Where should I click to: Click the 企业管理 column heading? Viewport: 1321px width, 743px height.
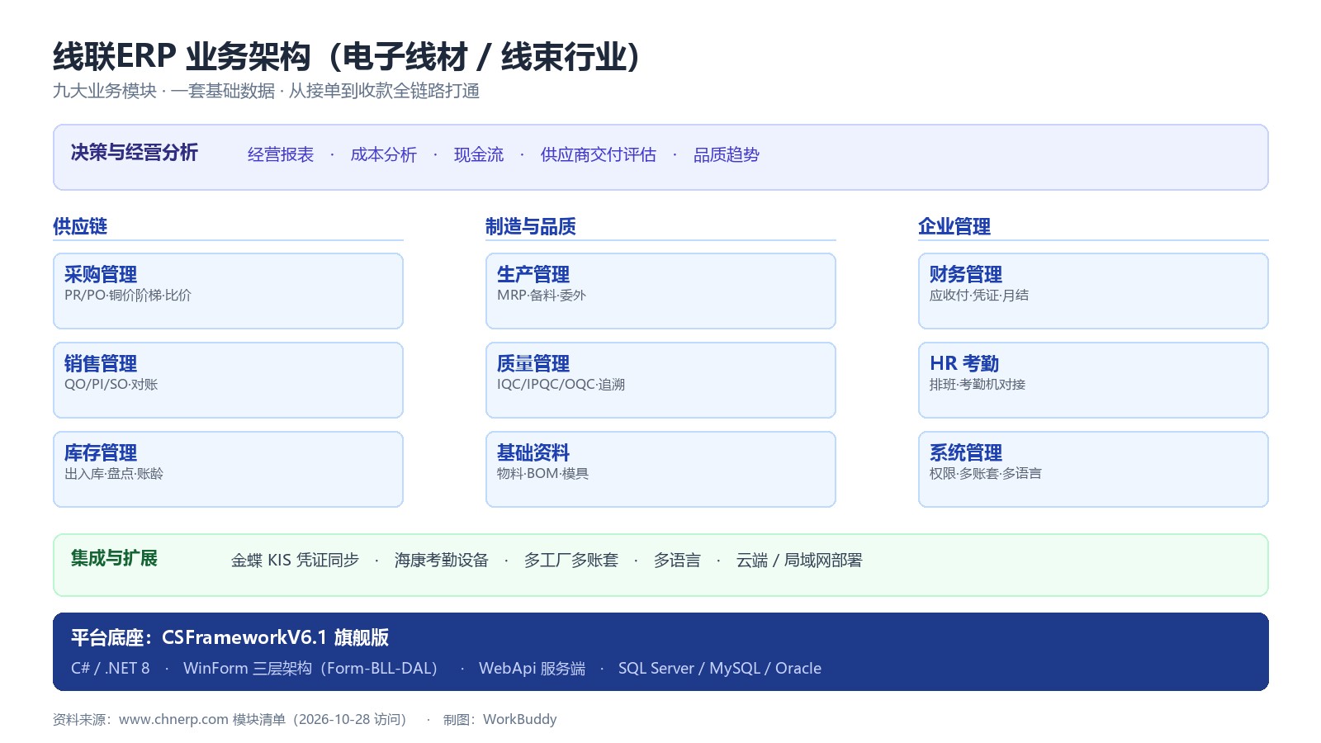[x=954, y=226]
